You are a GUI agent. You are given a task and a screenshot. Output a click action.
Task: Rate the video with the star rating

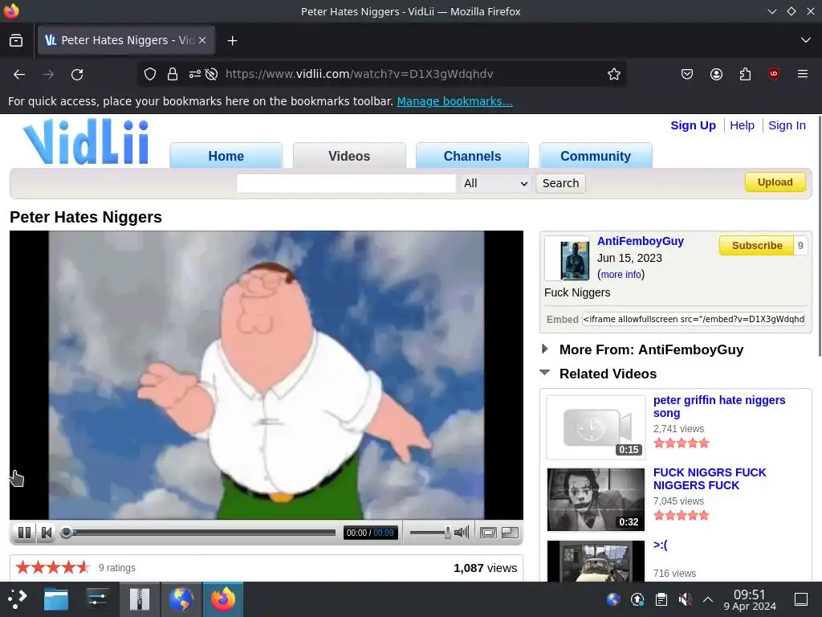(x=52, y=567)
